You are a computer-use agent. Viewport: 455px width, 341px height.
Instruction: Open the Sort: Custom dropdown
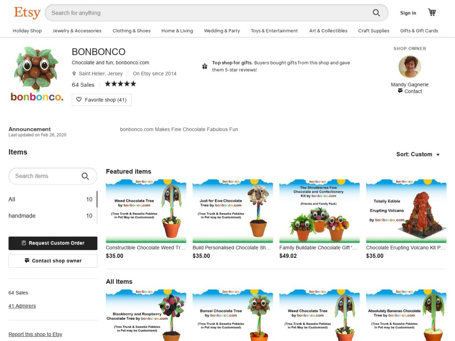click(x=418, y=155)
